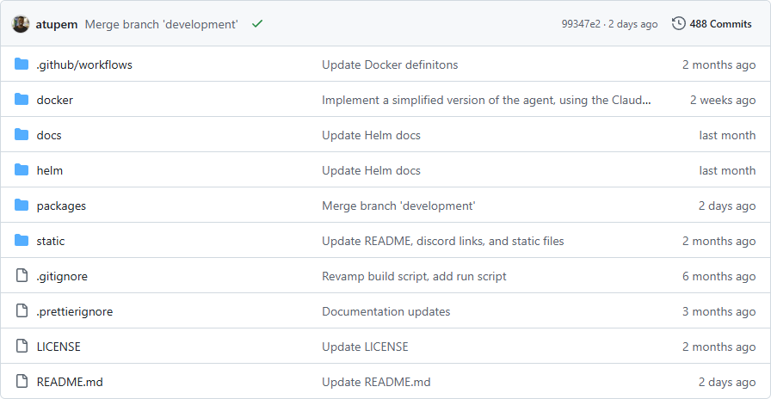
Task: Click the .gitignore file icon
Action: click(22, 276)
